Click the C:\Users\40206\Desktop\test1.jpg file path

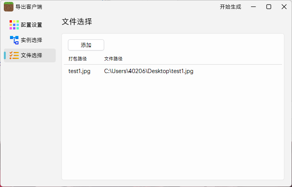click(x=149, y=71)
